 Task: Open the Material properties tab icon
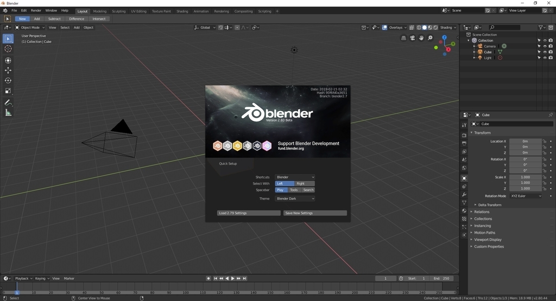pyautogui.click(x=464, y=210)
